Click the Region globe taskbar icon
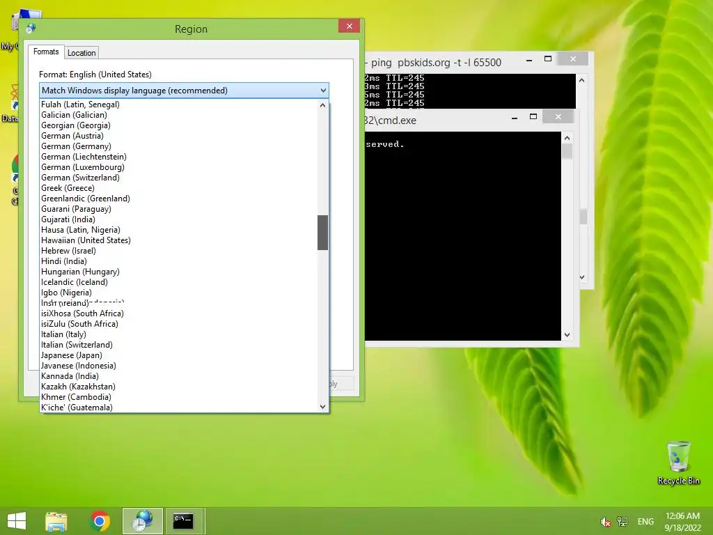The height and width of the screenshot is (535, 713). tap(142, 521)
